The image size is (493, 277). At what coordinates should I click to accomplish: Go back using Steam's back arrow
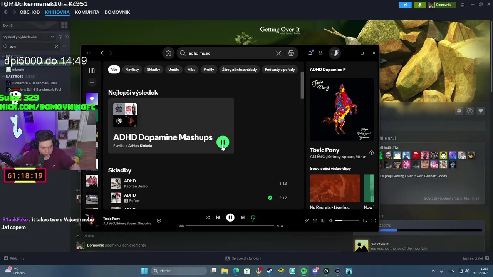coord(6,12)
